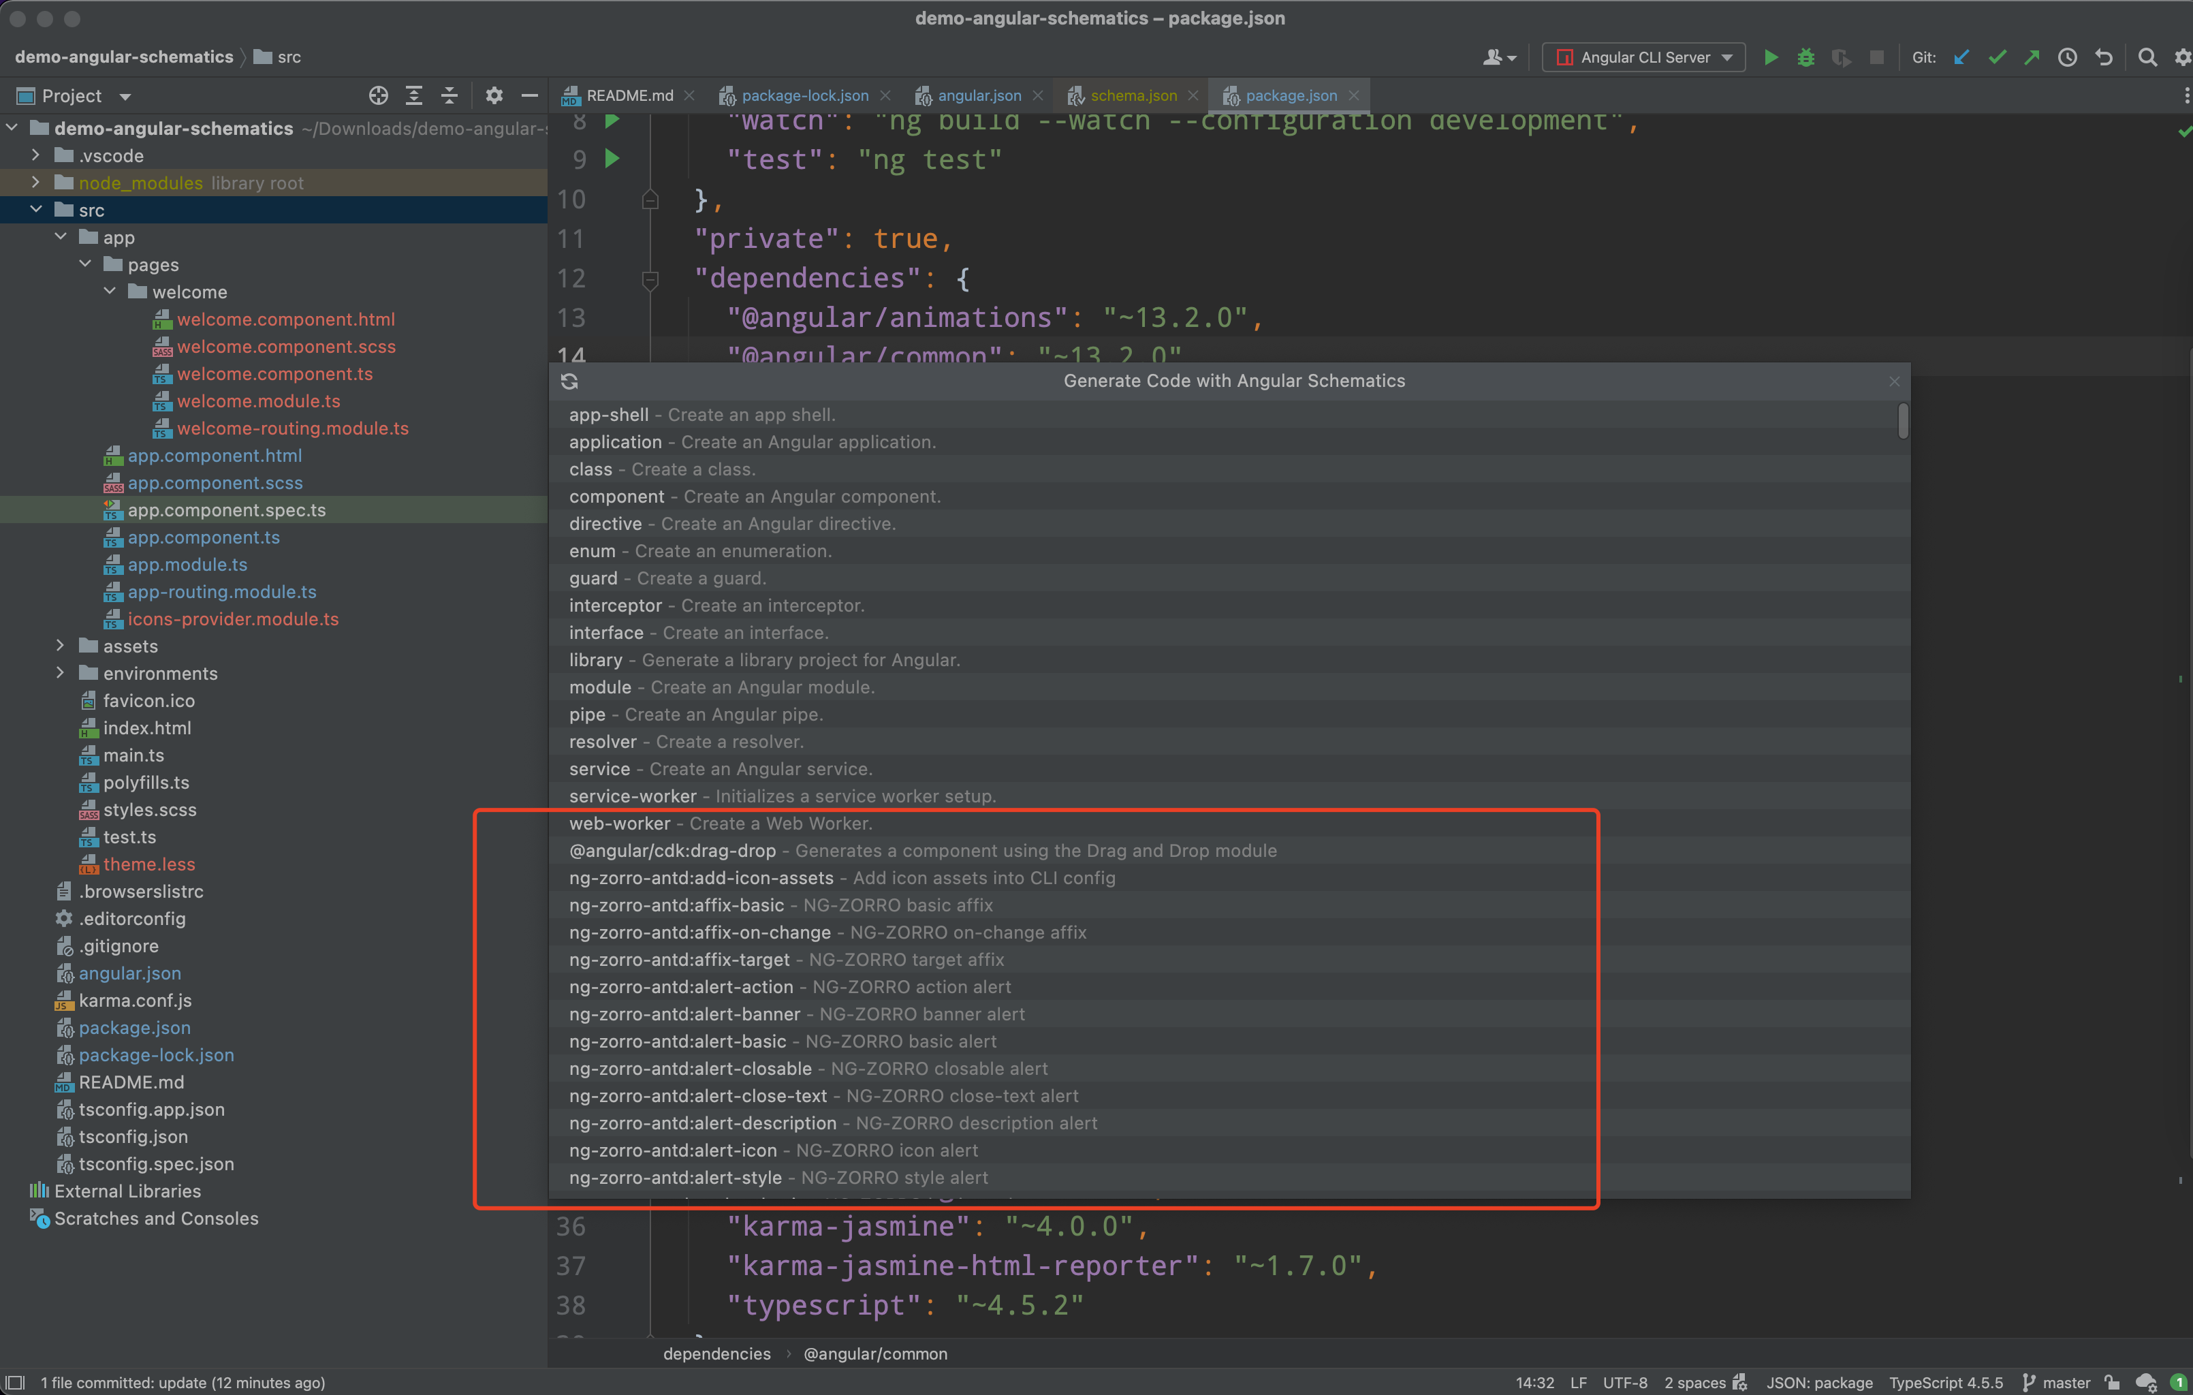The height and width of the screenshot is (1395, 2193).
Task: Select opened file locate target icon
Action: pyautogui.click(x=378, y=95)
